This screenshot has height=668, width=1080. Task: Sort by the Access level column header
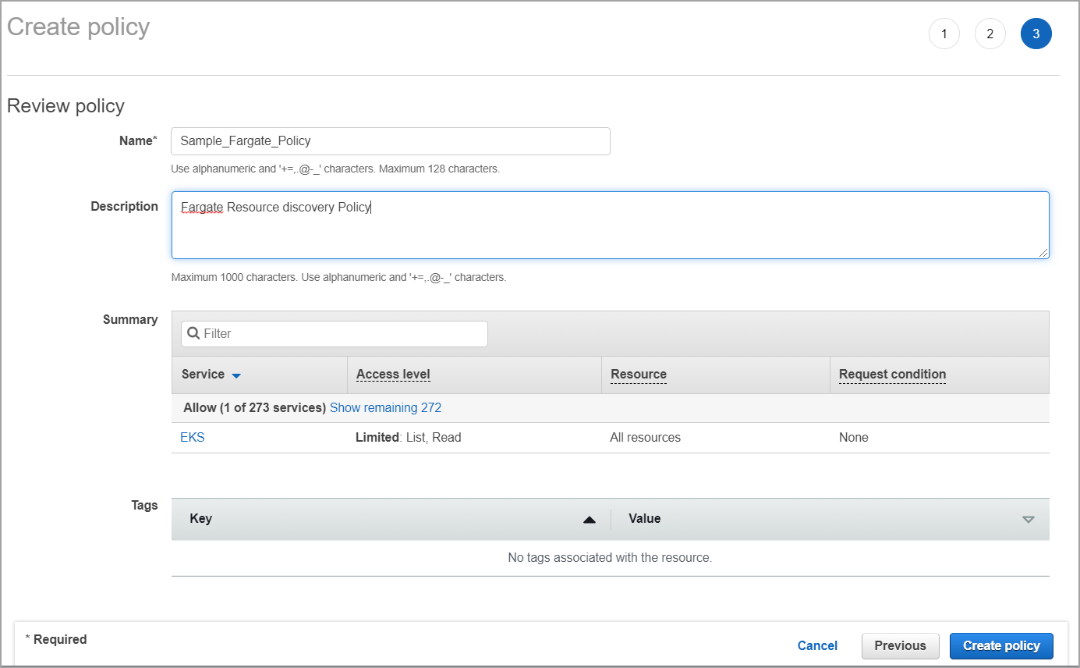[393, 374]
